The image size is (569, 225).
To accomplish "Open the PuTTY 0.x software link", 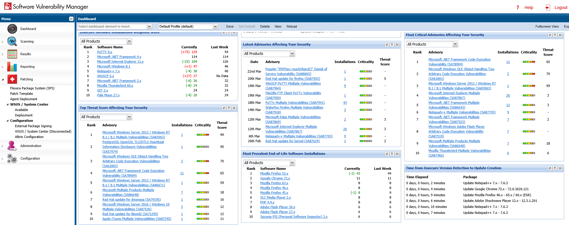I will 104,52.
